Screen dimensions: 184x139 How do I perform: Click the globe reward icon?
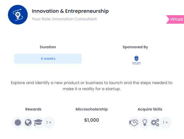pos(28,123)
